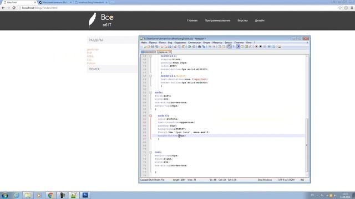Open the Опции menu in Notepad++

pos(206,43)
